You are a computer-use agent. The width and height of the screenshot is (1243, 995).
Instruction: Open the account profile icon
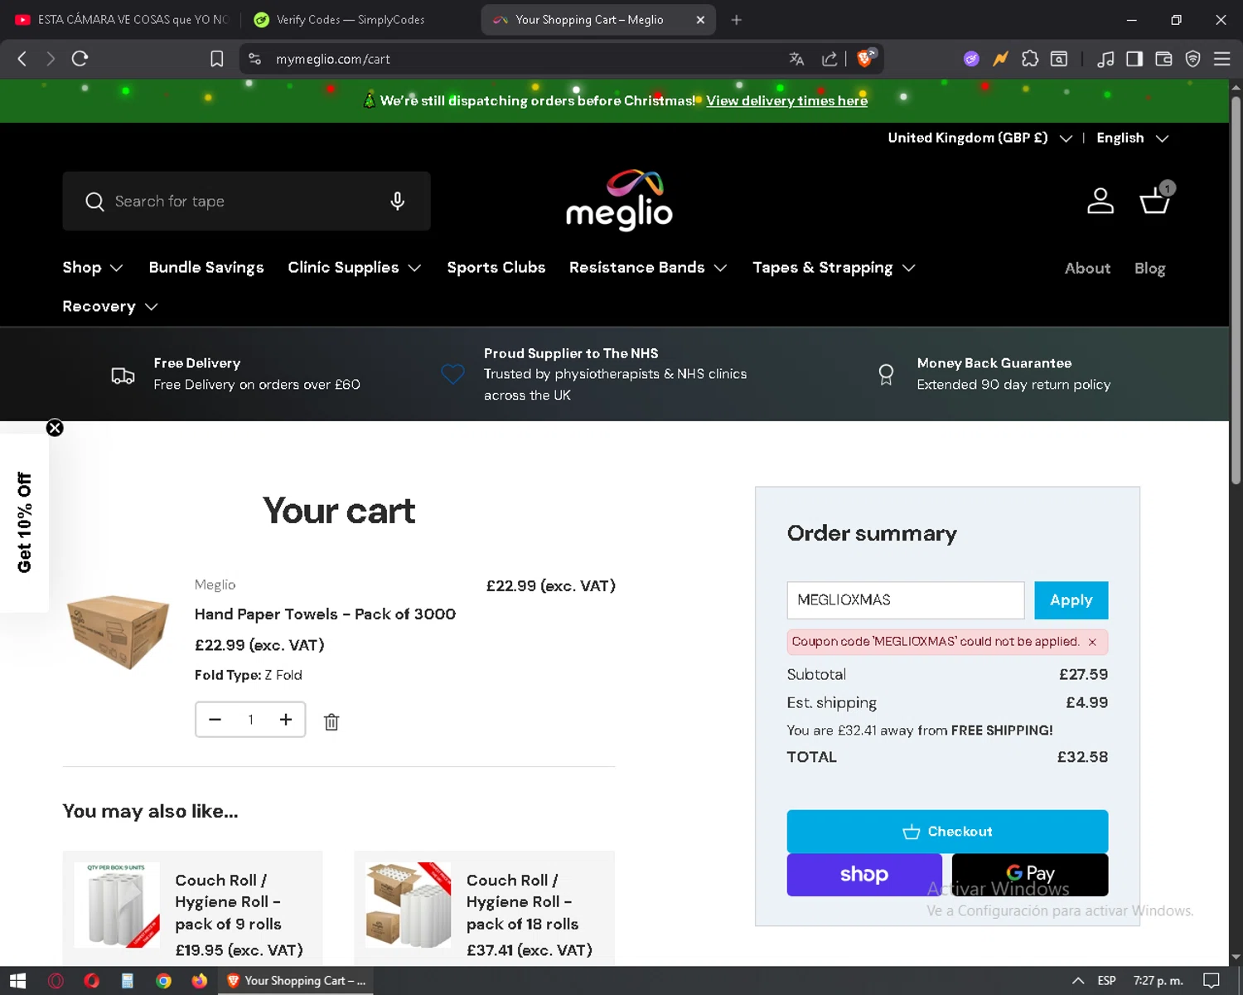click(x=1100, y=201)
